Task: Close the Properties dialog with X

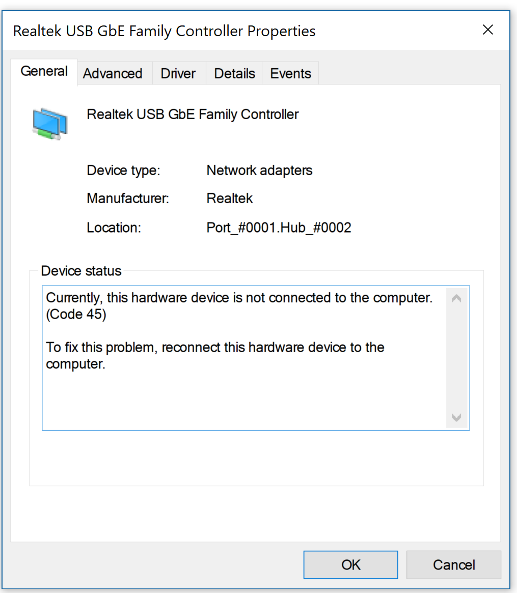Action: pyautogui.click(x=488, y=30)
